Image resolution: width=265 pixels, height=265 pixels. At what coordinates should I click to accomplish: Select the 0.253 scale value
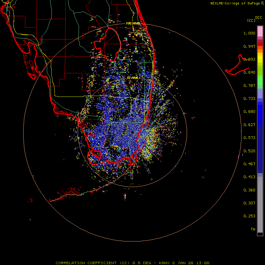249,216
